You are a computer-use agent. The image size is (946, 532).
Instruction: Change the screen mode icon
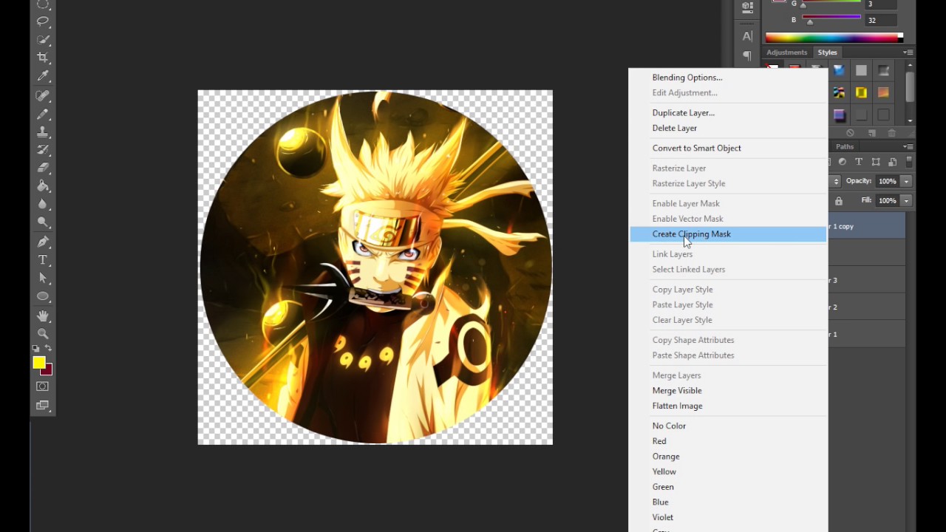[x=43, y=406]
